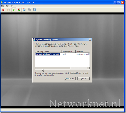Click the VM console title bar icon

(x=2, y=2)
